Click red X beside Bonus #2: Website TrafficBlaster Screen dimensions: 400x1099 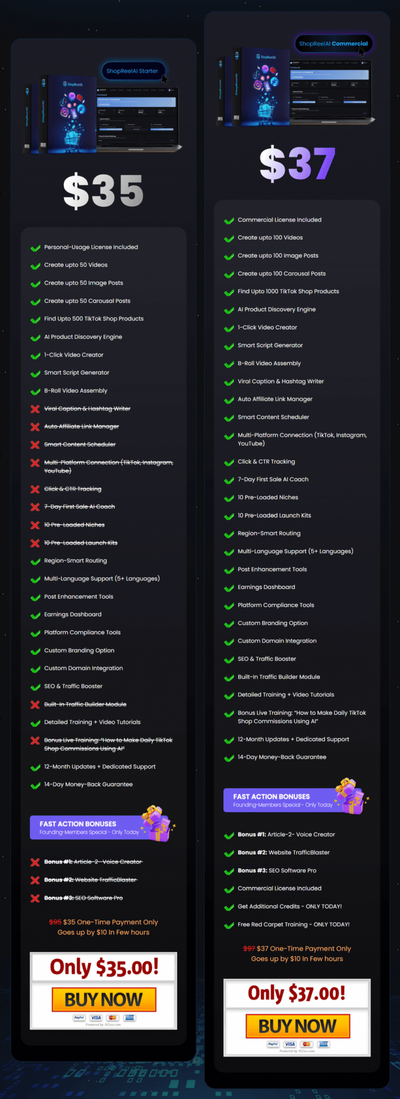click(x=35, y=880)
